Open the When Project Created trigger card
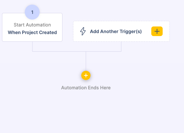Screen dimensions: 184x133 [32, 27]
